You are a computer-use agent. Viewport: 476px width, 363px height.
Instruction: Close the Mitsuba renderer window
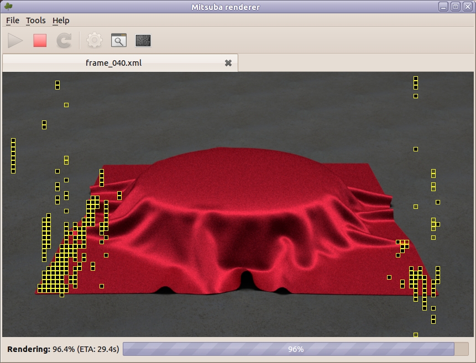point(467,7)
